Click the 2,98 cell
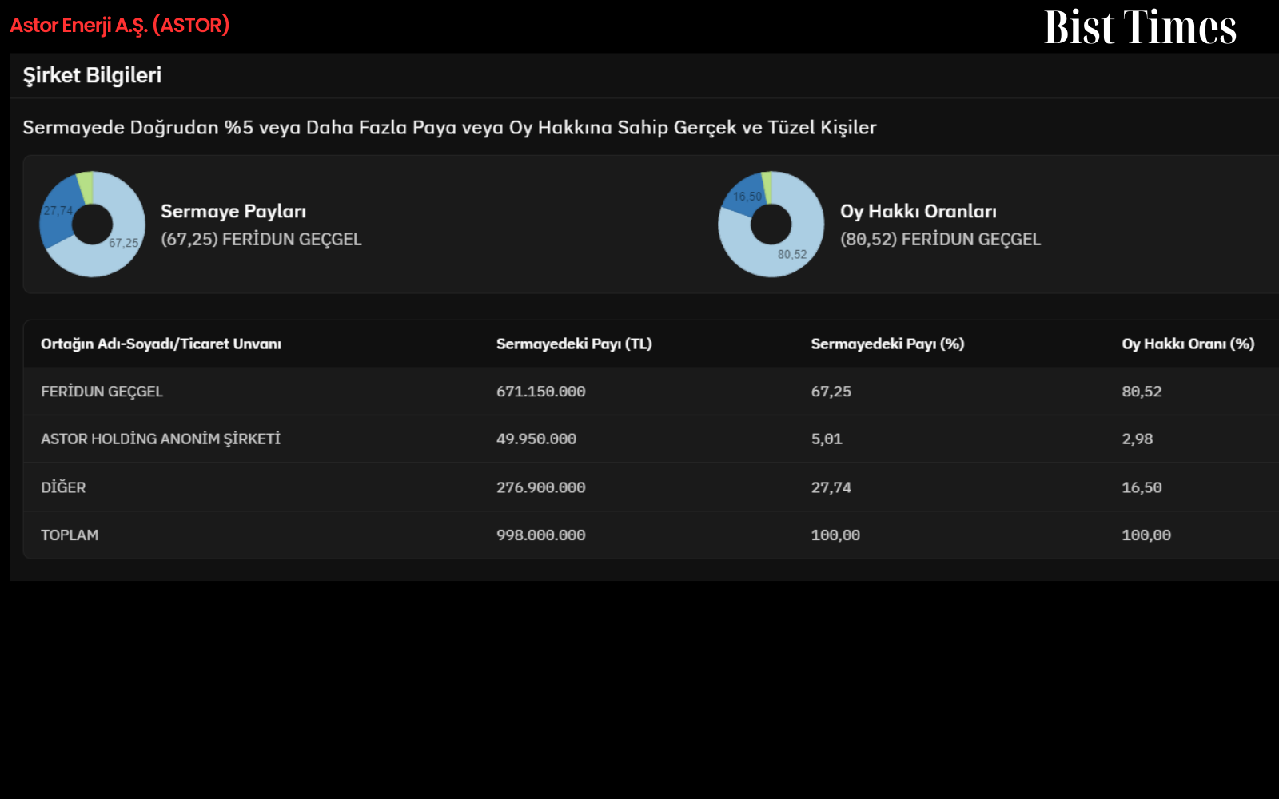 (x=1137, y=439)
